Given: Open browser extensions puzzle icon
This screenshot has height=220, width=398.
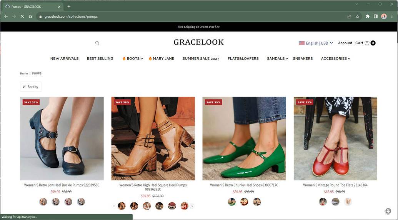Looking at the screenshot, I should [367, 16].
